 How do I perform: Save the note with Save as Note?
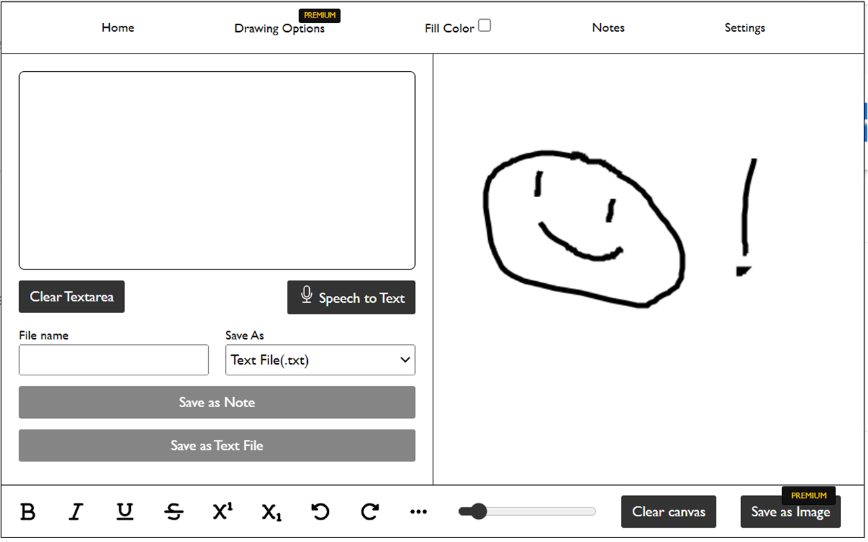coord(216,402)
